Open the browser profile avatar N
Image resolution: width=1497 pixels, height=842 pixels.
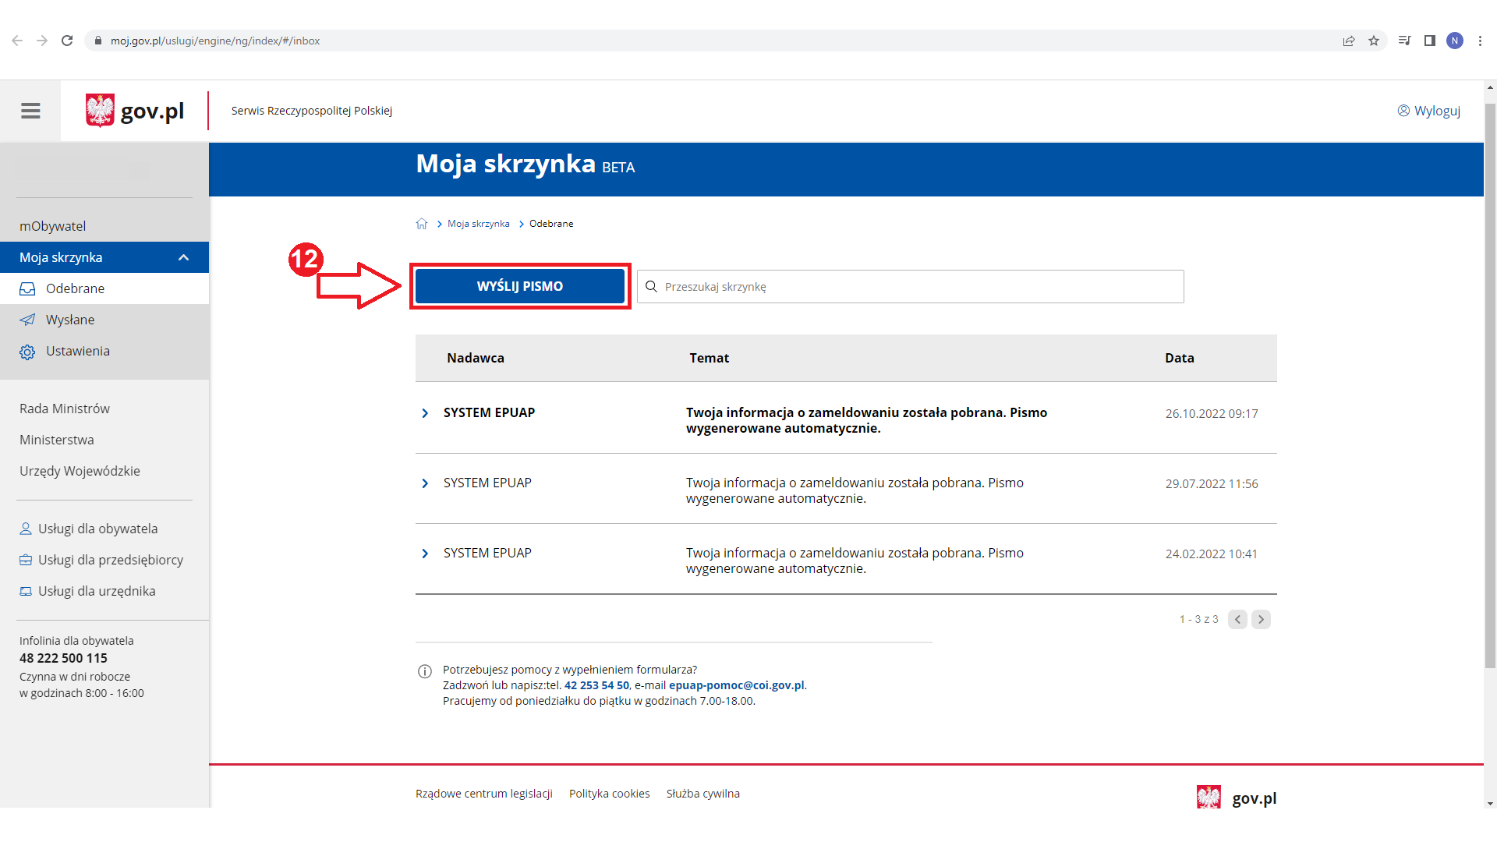(1455, 41)
